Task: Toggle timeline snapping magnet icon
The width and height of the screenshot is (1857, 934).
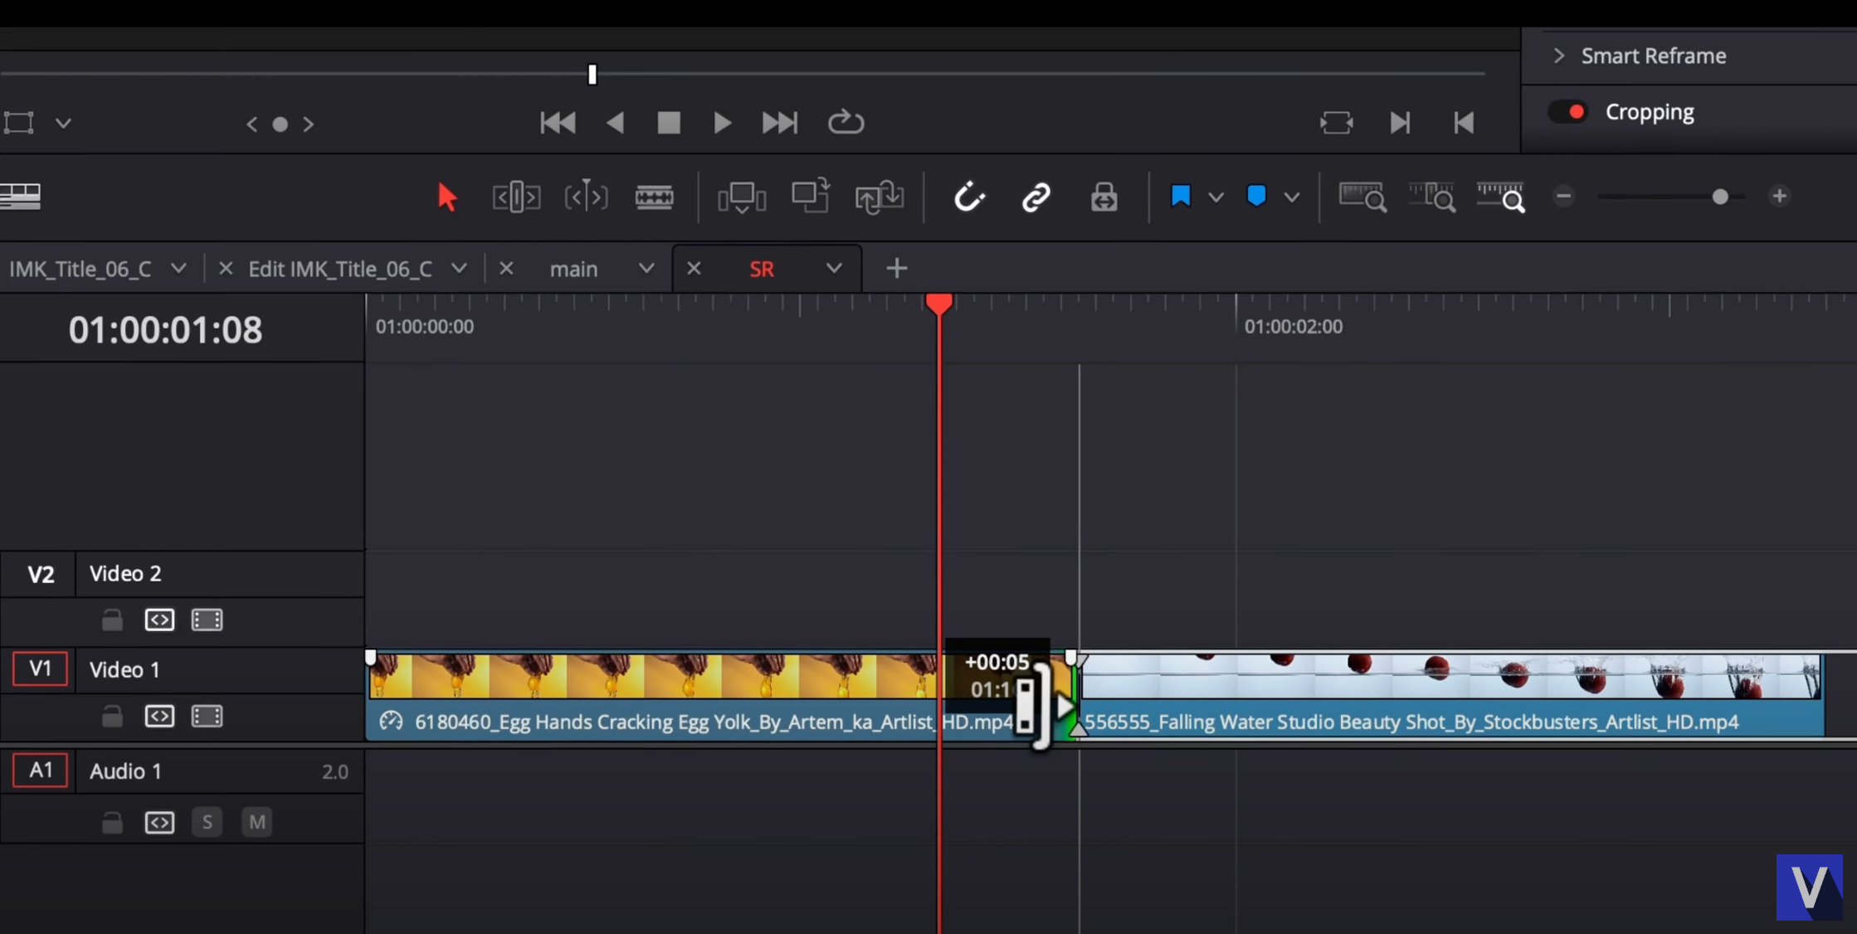Action: point(968,197)
